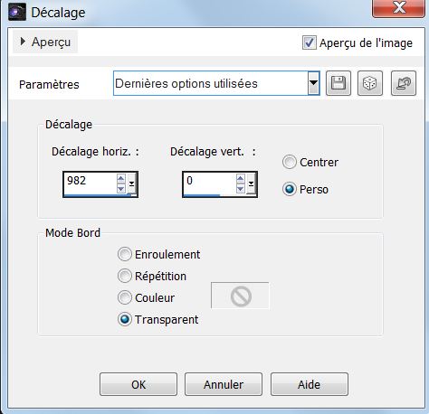Image resolution: width=429 pixels, height=414 pixels.
Task: Open the vertical offset slider popup
Action: pyautogui.click(x=251, y=183)
